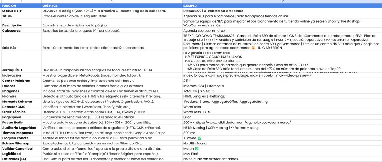Screen dimensions: 382x162
Task: Select the PageSpeed 'Error' cell
Action: [x=282, y=117]
